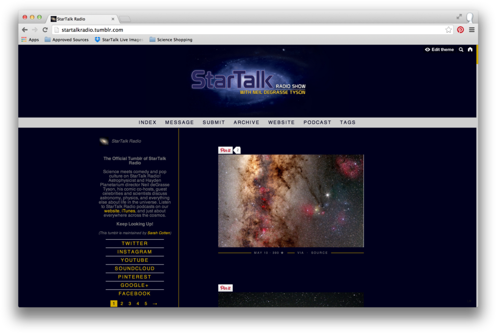496x333 pixels.
Task: Open the Pinterest extension icon
Action: [x=460, y=30]
